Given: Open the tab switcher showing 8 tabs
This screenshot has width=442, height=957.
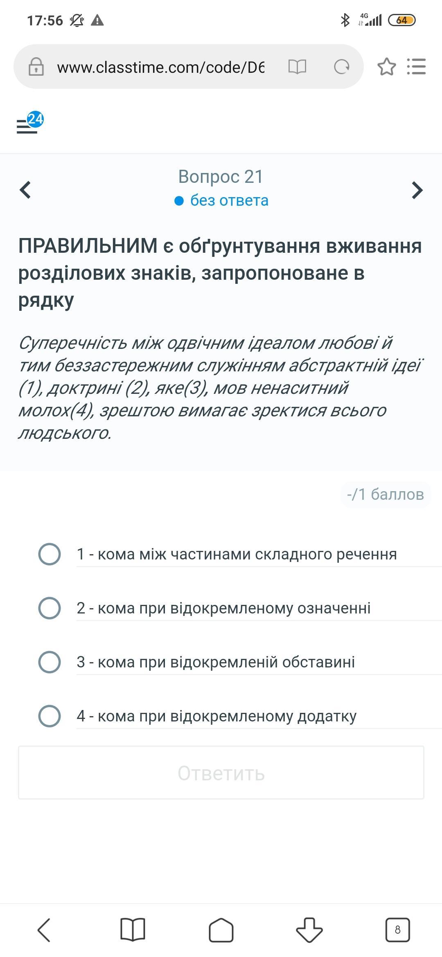Looking at the screenshot, I should [398, 930].
